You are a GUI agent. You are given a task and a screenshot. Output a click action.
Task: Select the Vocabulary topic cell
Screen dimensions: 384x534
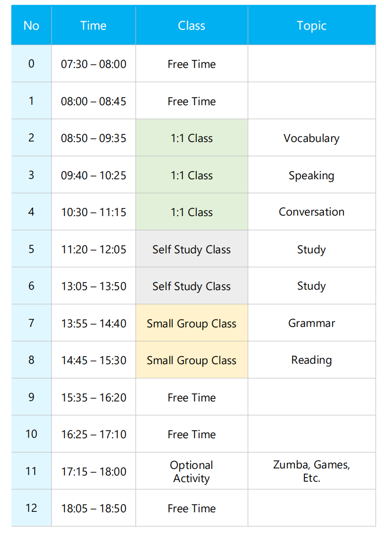[312, 138]
